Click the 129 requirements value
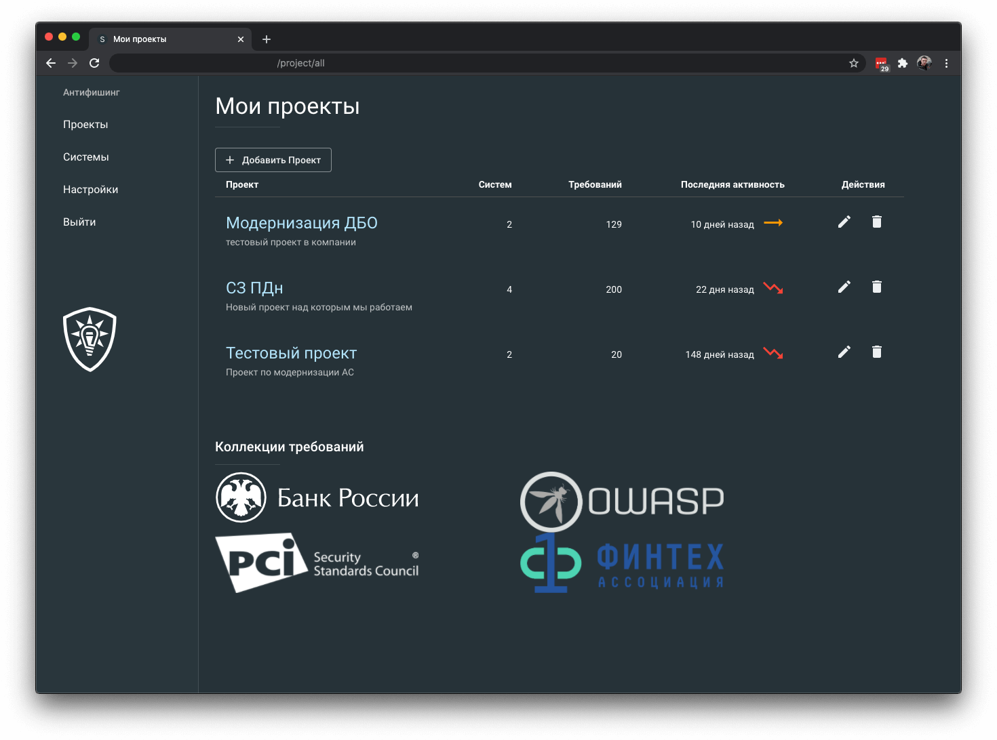 click(614, 224)
